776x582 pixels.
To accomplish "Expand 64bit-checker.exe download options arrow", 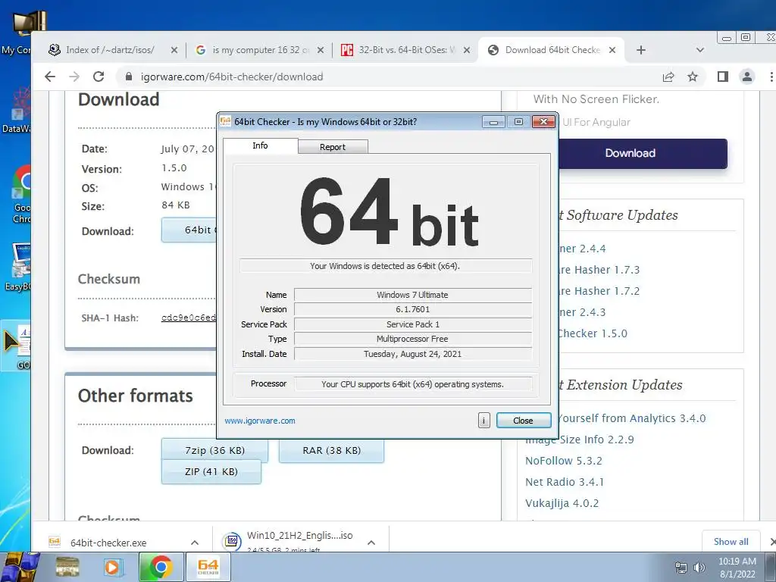I will pos(195,543).
